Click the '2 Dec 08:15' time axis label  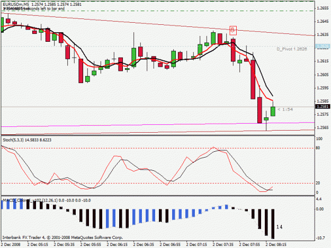pyautogui.click(x=276, y=245)
